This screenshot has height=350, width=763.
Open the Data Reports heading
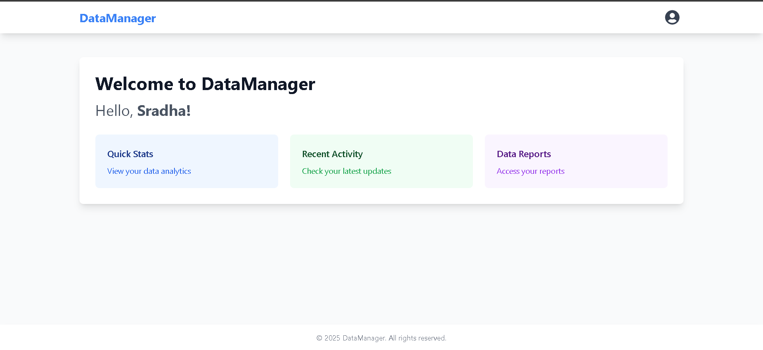(524, 154)
